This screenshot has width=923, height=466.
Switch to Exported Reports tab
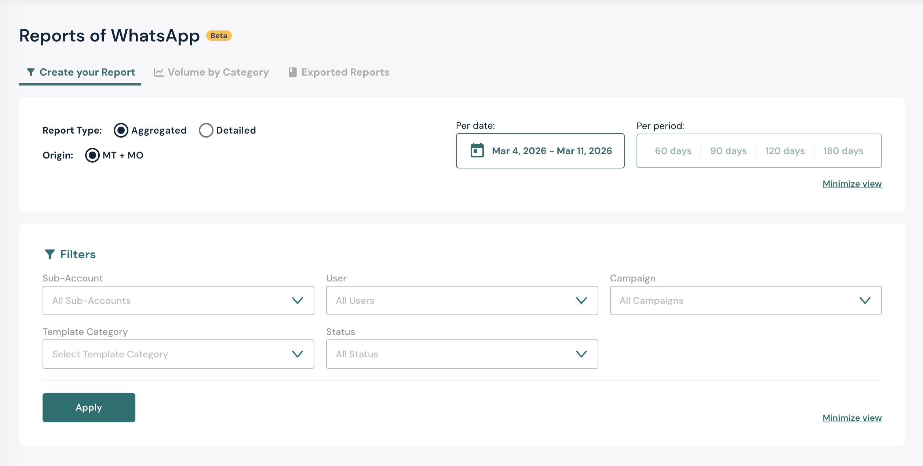pyautogui.click(x=345, y=72)
